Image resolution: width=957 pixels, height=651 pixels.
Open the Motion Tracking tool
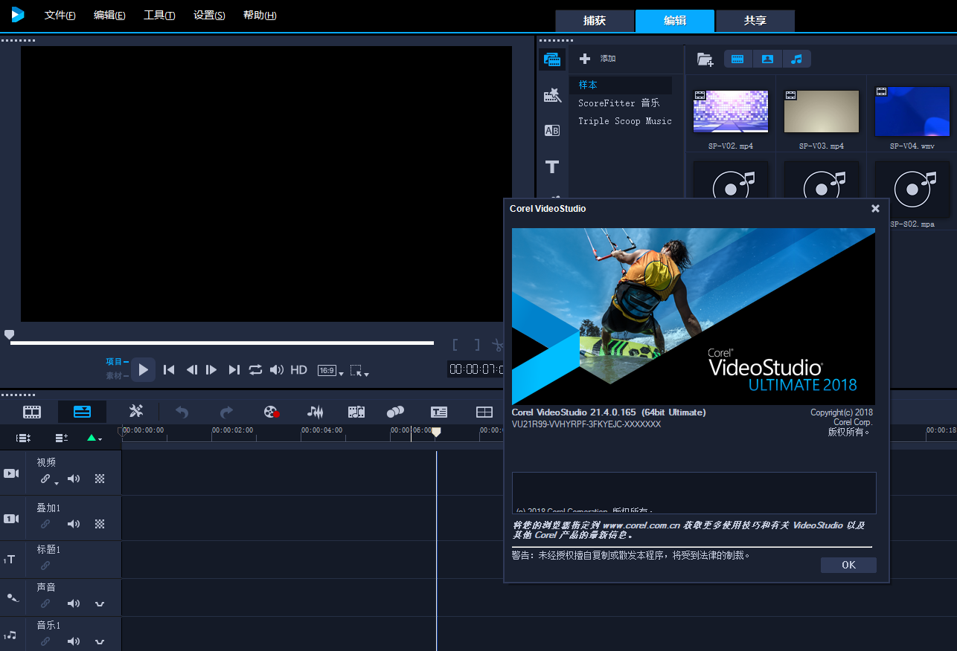coord(395,412)
